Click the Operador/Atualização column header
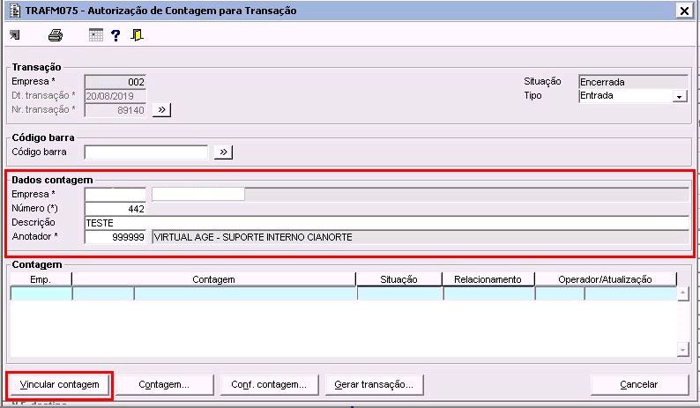 [606, 279]
